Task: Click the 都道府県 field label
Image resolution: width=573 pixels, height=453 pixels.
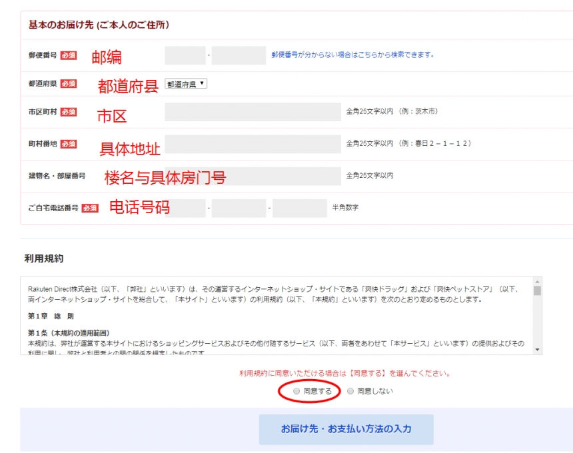Action: 43,84
